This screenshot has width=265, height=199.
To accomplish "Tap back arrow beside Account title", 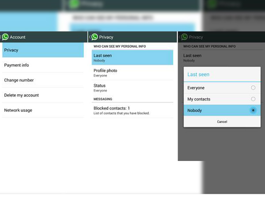I will (x=1, y=37).
